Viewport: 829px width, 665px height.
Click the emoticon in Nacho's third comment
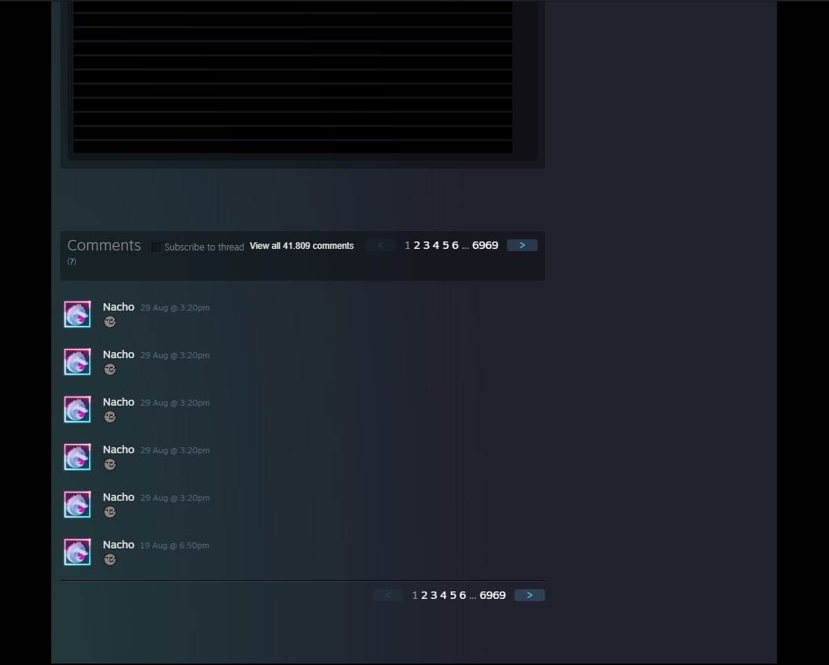point(110,417)
